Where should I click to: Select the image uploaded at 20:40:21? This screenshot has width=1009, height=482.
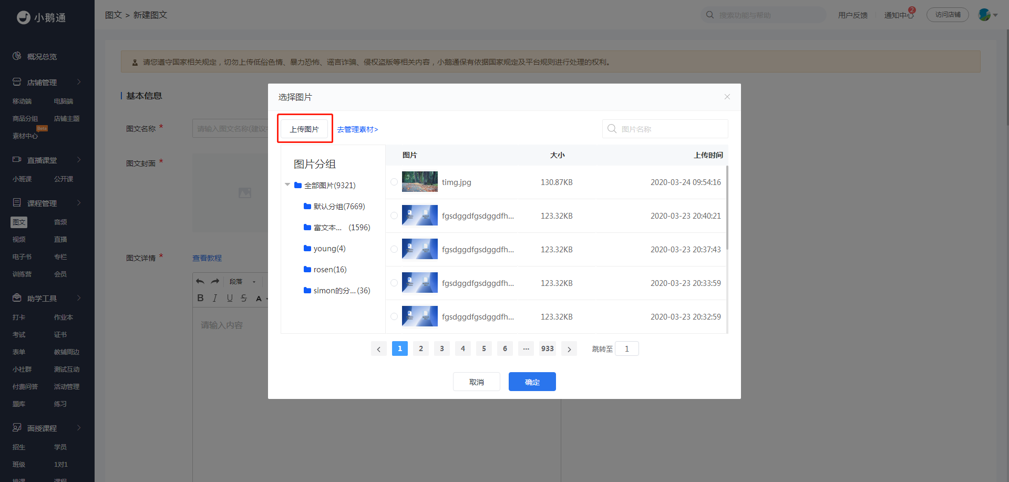[x=394, y=216]
